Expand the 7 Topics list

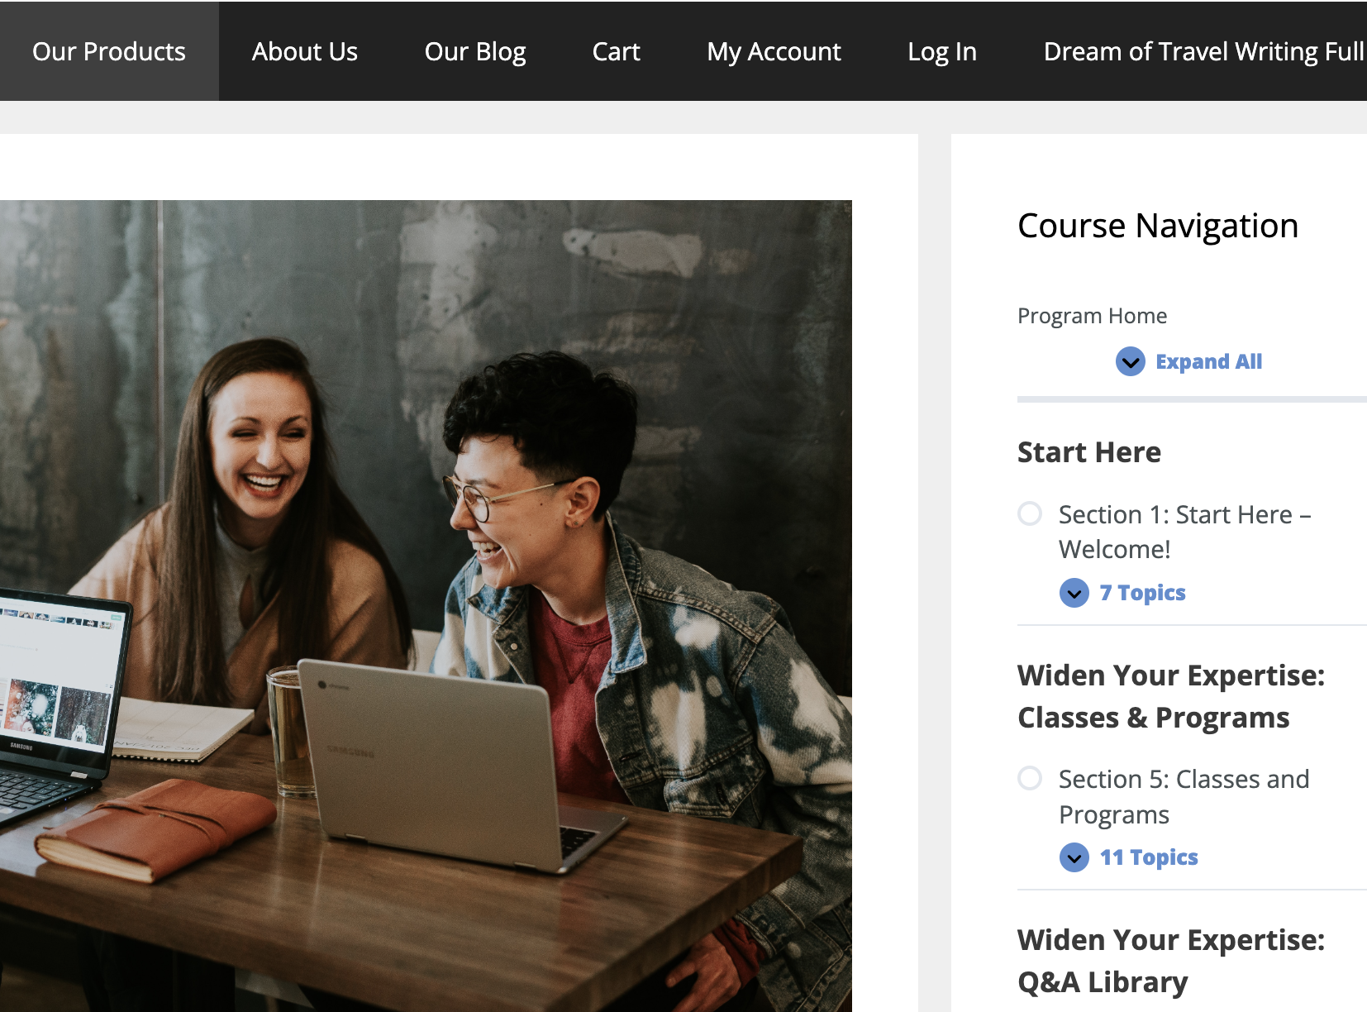(x=1142, y=593)
